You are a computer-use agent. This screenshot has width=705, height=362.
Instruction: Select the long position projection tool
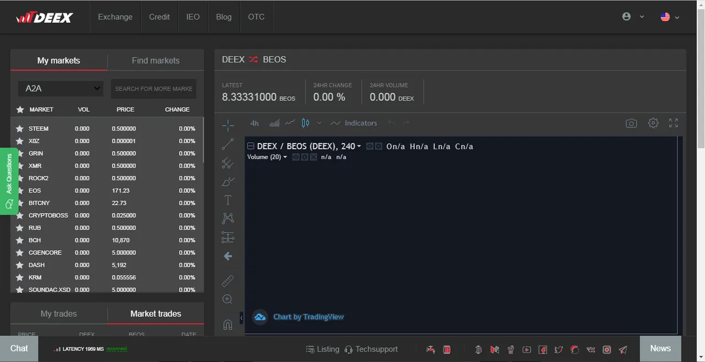tap(228, 237)
